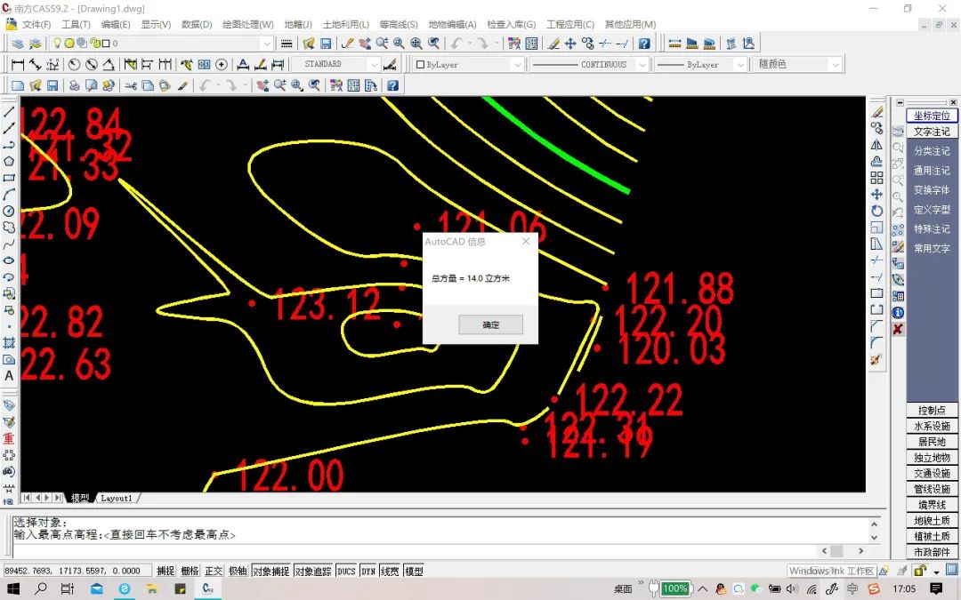
Task: Select the angular dimension tool
Action: point(109,64)
